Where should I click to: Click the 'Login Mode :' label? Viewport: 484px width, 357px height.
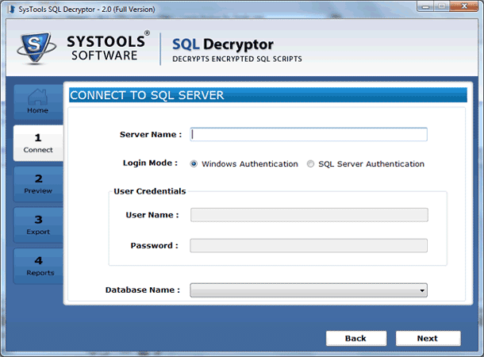(150, 163)
